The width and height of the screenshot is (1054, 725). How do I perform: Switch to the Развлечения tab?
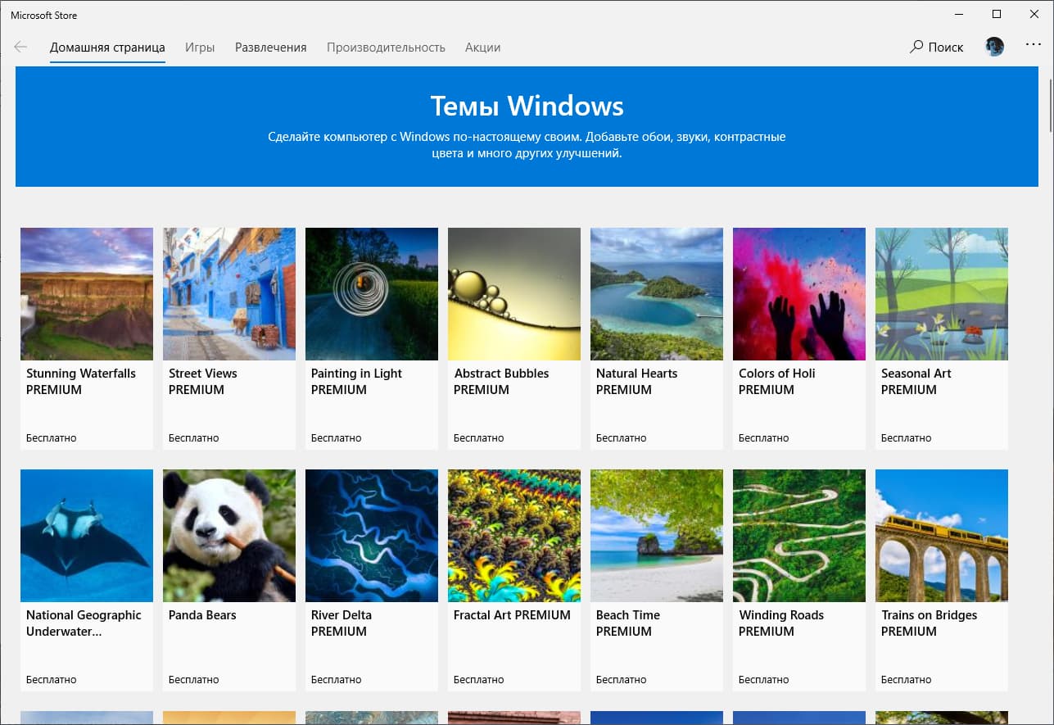[270, 47]
